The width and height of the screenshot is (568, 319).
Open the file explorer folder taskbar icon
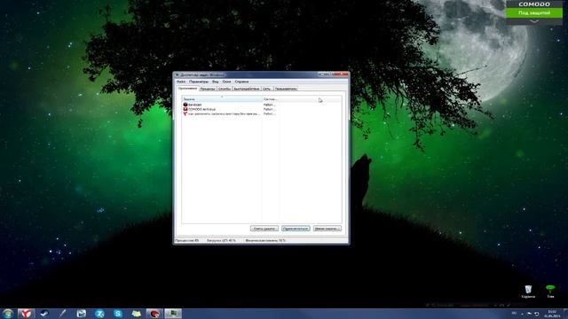coord(136,314)
